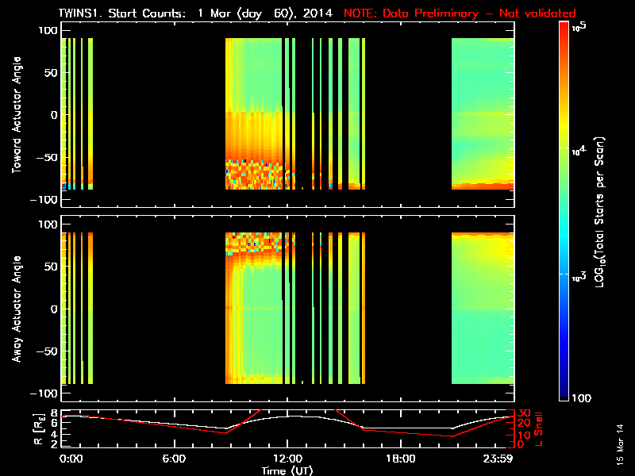Click the '0:00' time tick label
This screenshot has width=635, height=476.
pos(71,459)
